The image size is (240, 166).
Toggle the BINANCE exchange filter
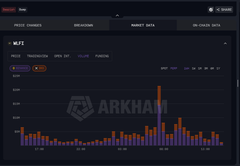pos(20,68)
